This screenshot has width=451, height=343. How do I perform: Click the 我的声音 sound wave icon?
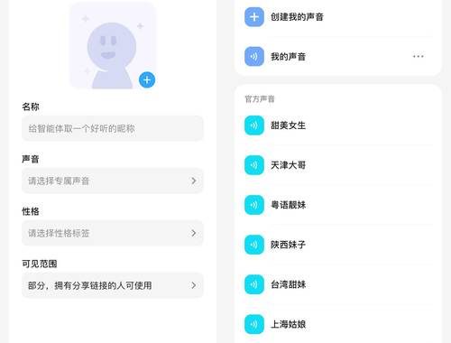[254, 56]
